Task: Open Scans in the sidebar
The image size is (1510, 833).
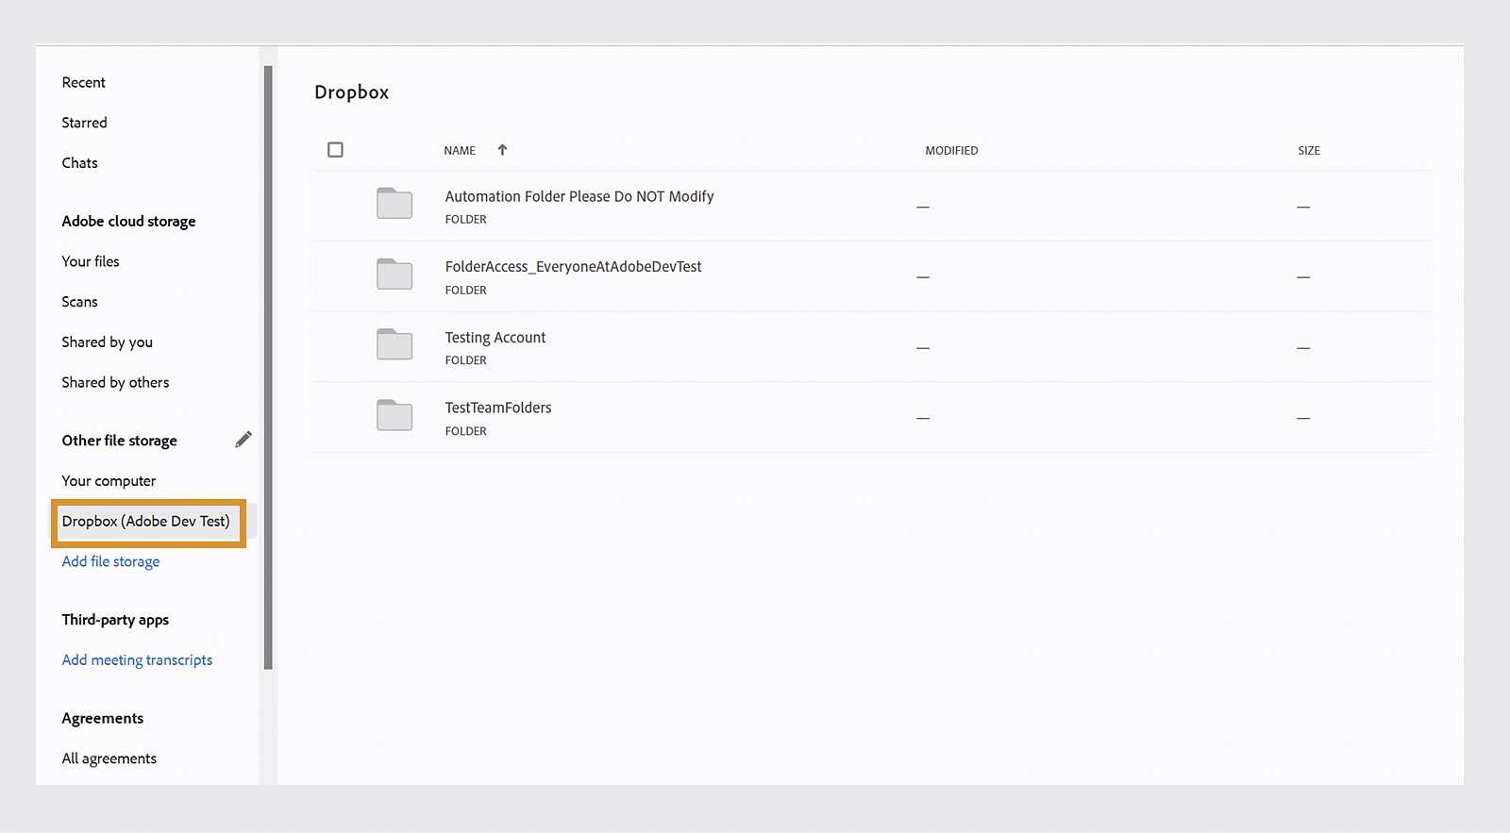Action: pyautogui.click(x=80, y=302)
